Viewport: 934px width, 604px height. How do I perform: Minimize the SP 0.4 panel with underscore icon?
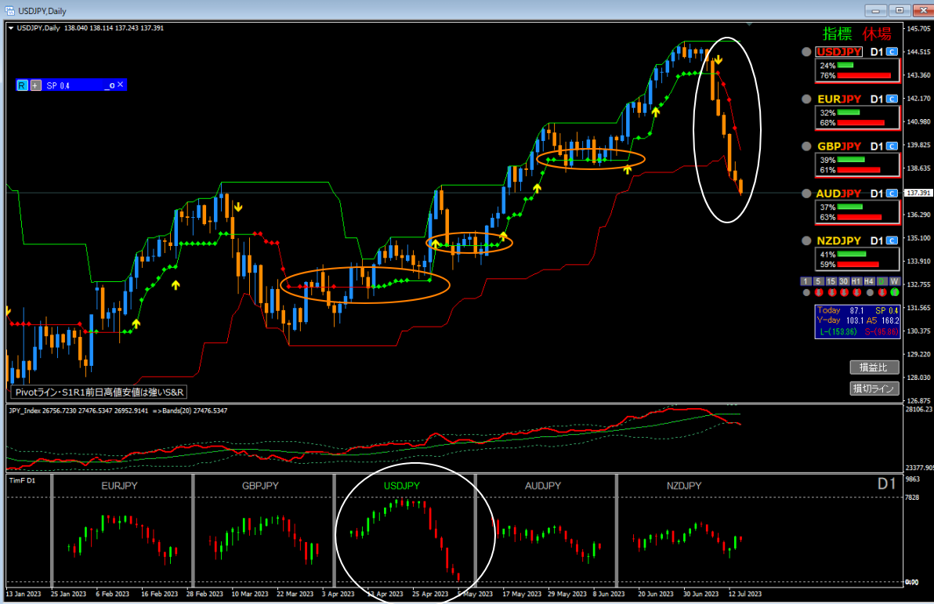(110, 85)
